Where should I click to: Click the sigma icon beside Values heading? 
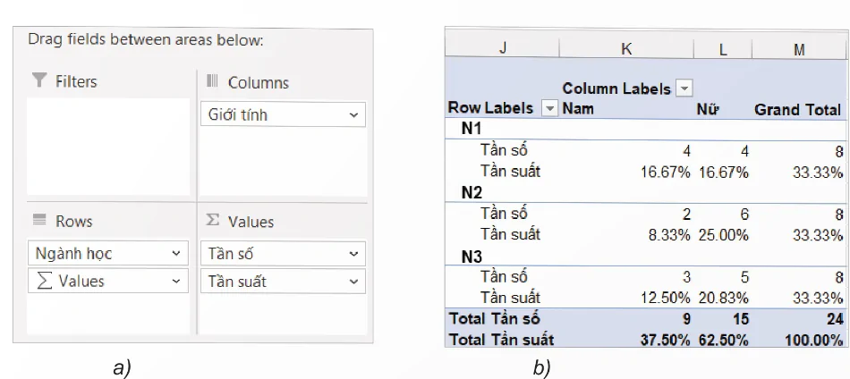pyautogui.click(x=212, y=221)
